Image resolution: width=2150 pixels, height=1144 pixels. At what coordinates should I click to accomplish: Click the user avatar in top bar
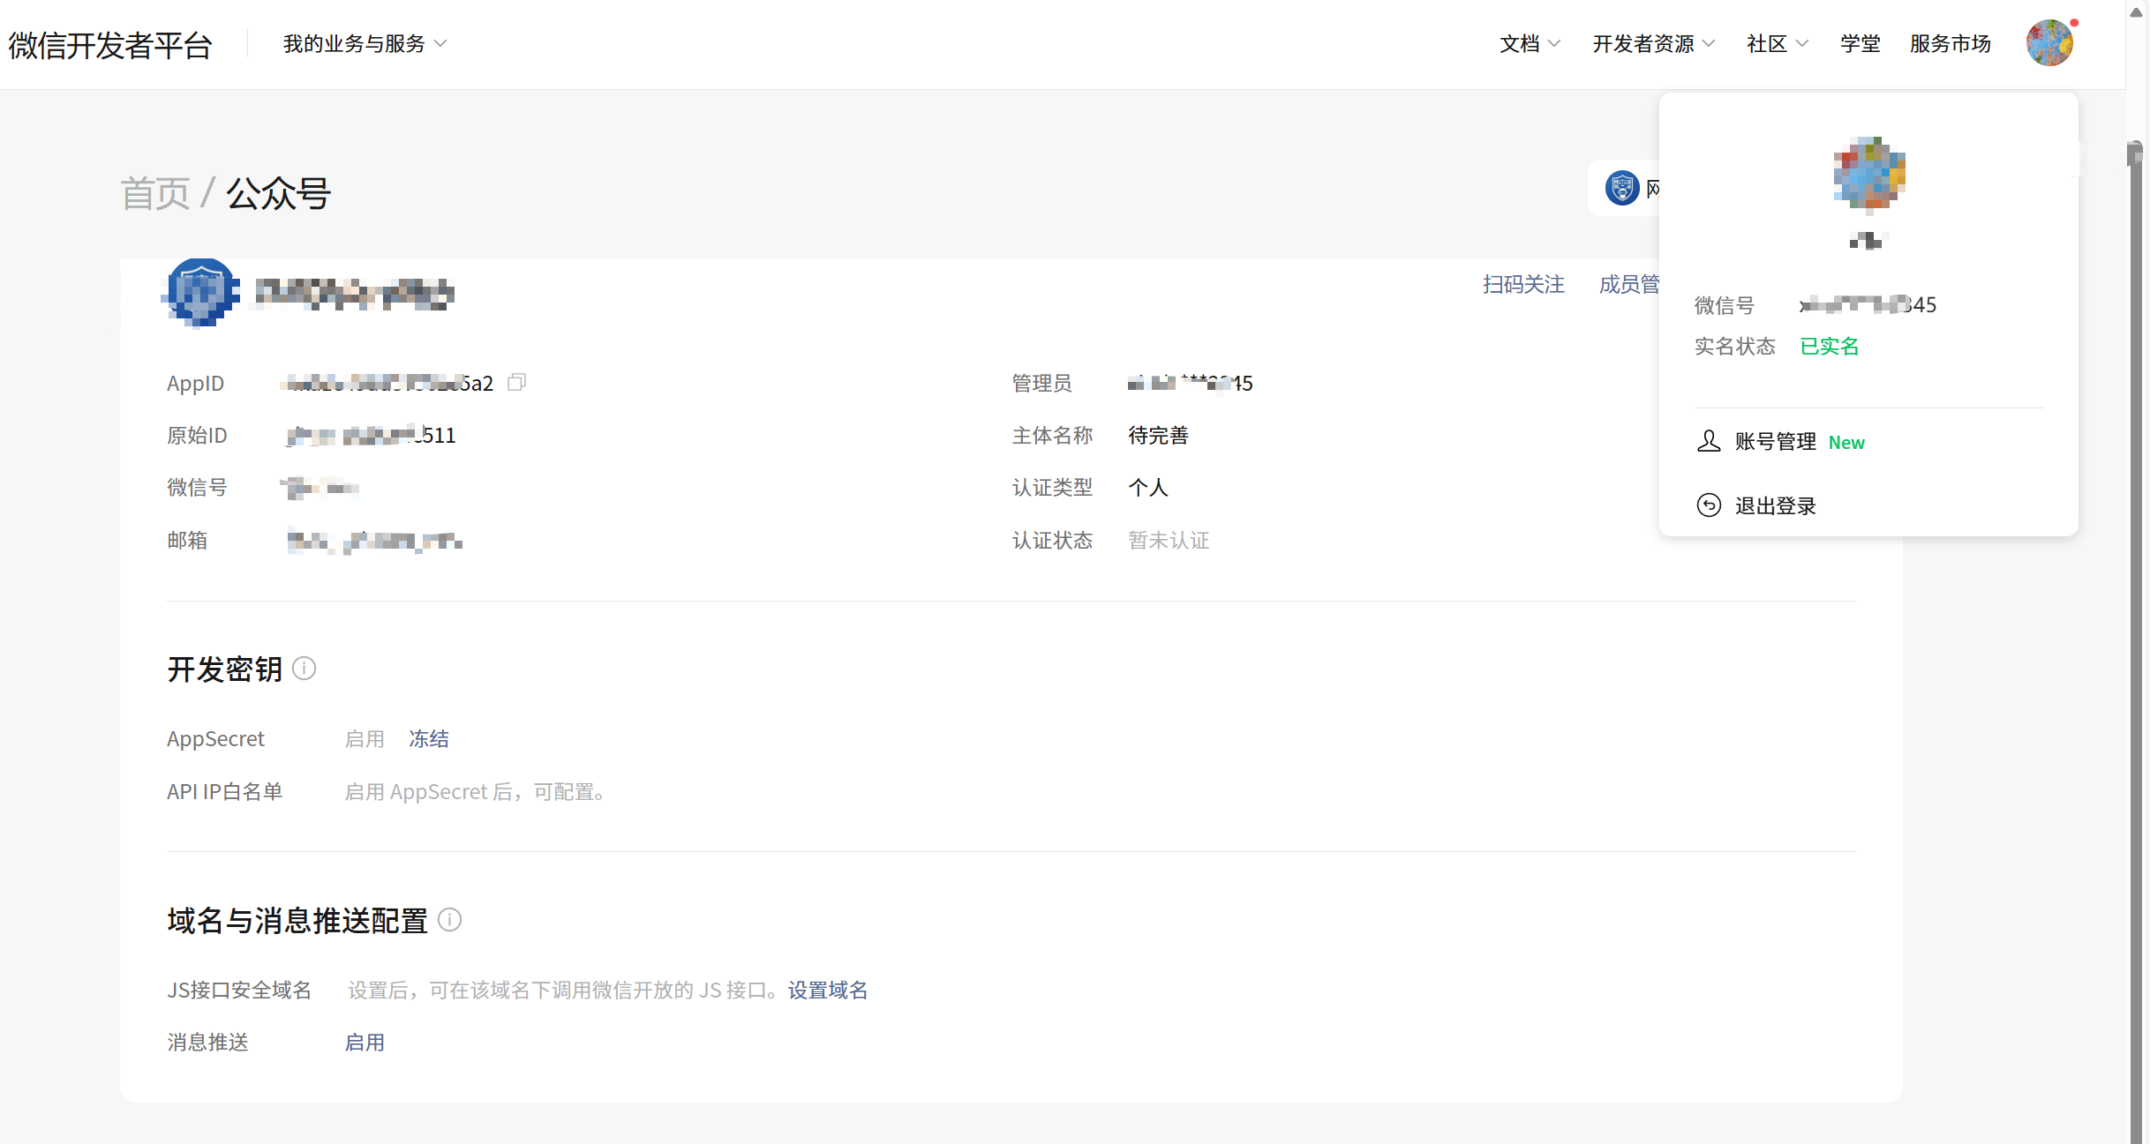(2049, 43)
